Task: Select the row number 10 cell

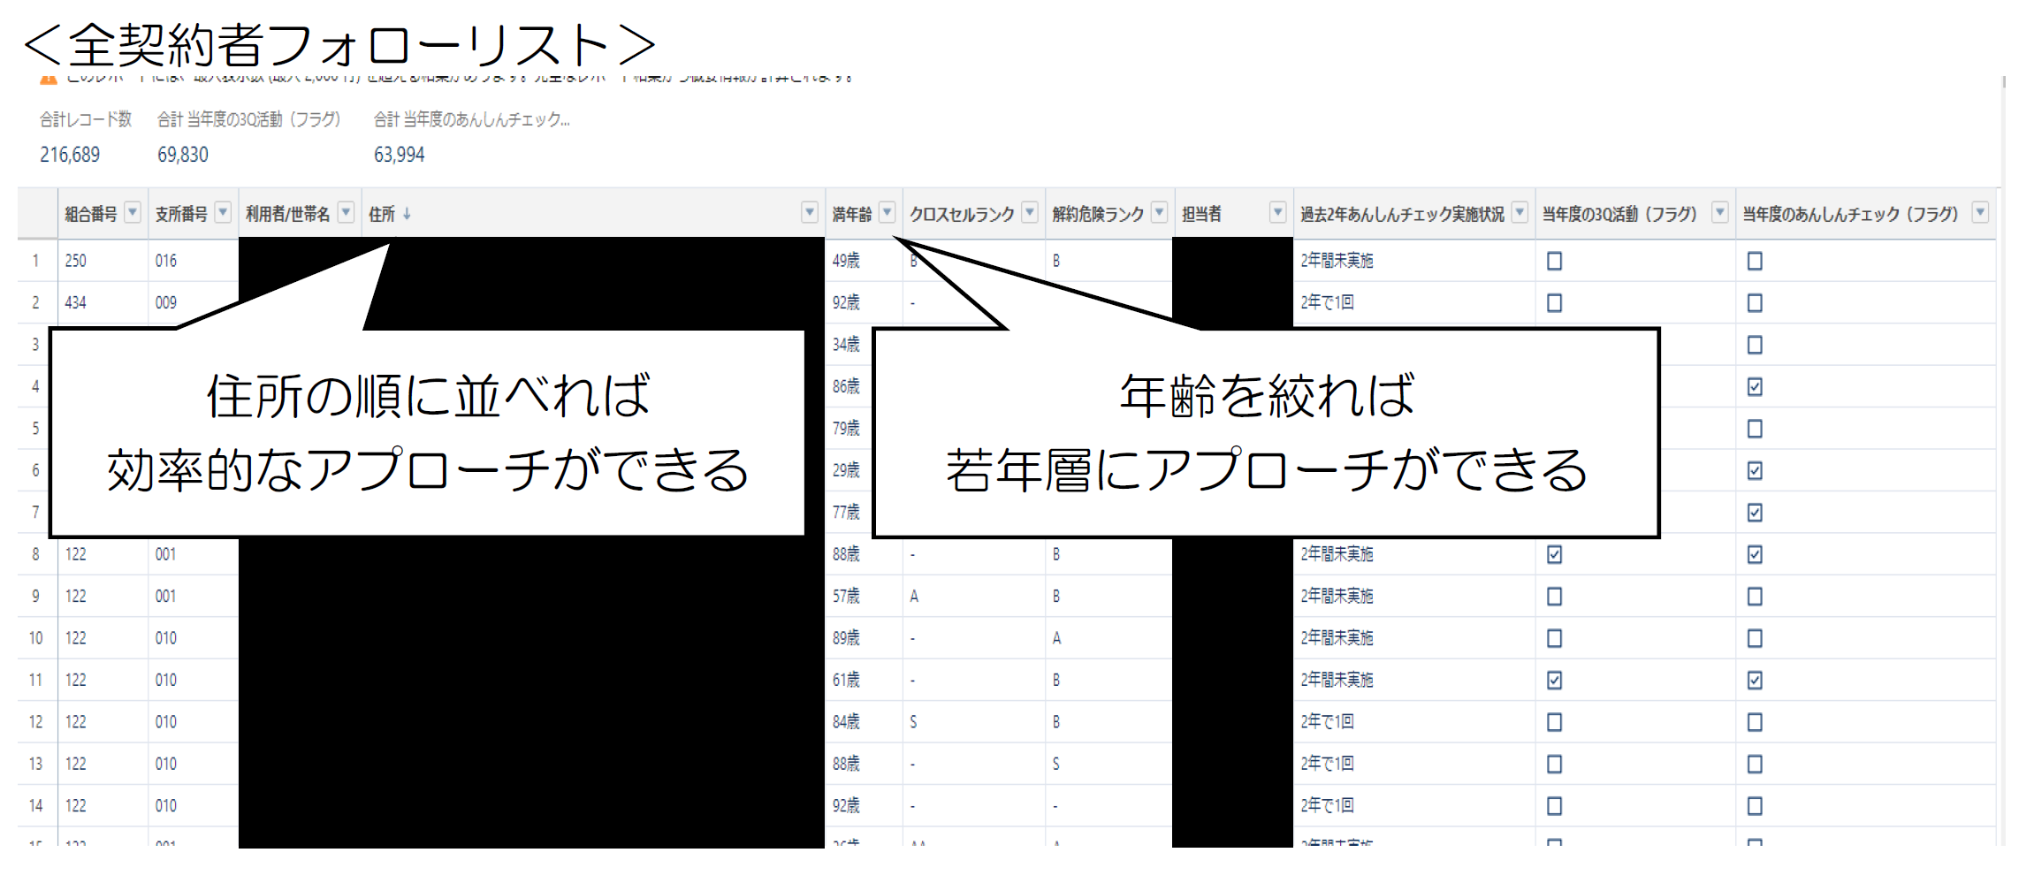Action: click(36, 637)
